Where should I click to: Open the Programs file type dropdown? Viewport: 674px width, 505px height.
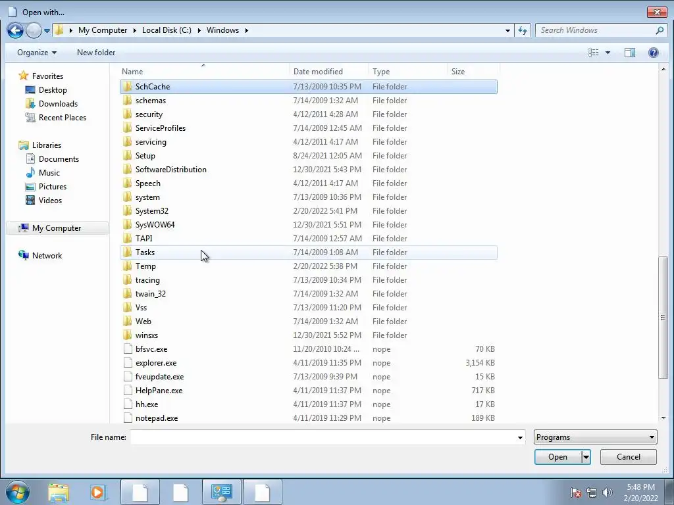point(595,437)
